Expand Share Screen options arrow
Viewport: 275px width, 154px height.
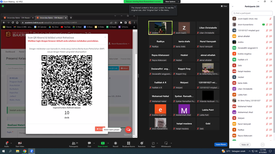coord(108,143)
